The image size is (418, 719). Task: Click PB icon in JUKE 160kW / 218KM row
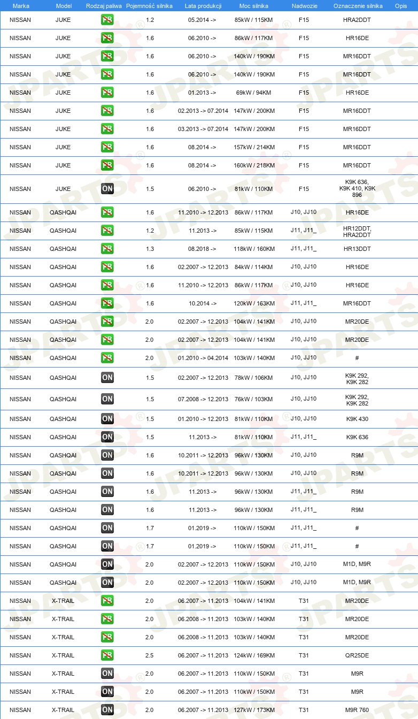click(x=107, y=165)
